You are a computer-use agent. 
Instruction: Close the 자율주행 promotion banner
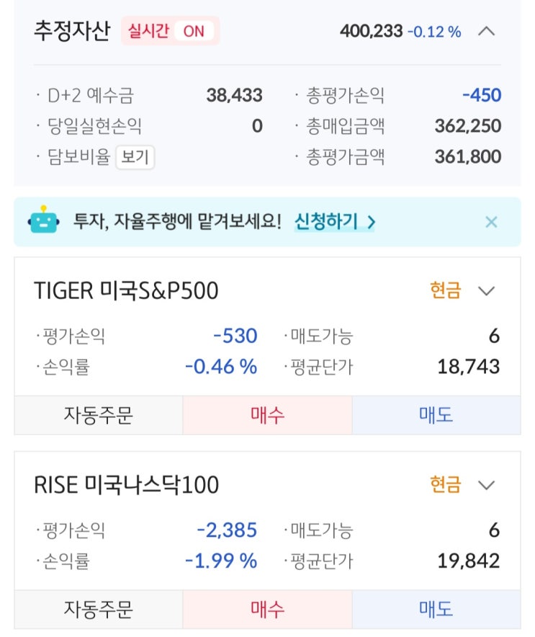[491, 222]
